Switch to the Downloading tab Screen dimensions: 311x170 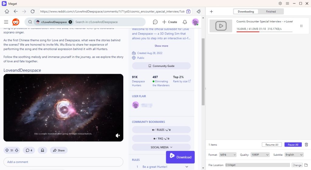246,12
